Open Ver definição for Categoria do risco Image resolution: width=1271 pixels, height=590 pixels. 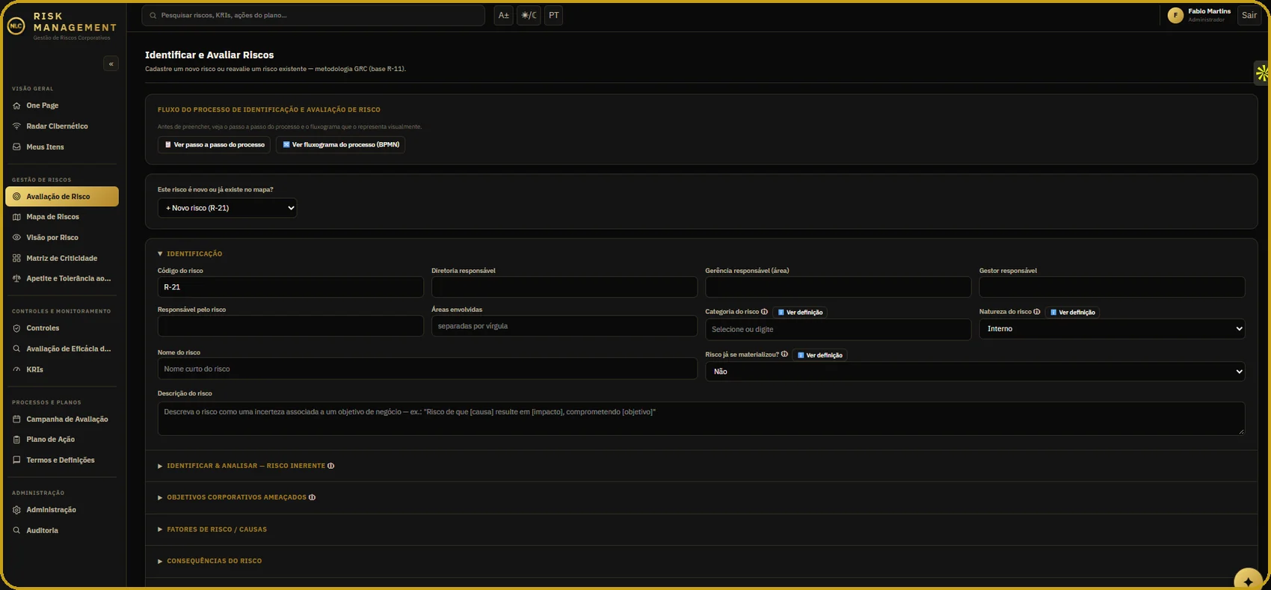click(x=800, y=313)
